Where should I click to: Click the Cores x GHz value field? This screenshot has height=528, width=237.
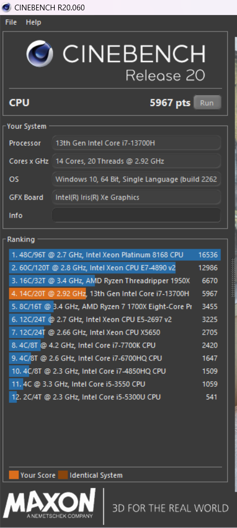pyautogui.click(x=136, y=161)
